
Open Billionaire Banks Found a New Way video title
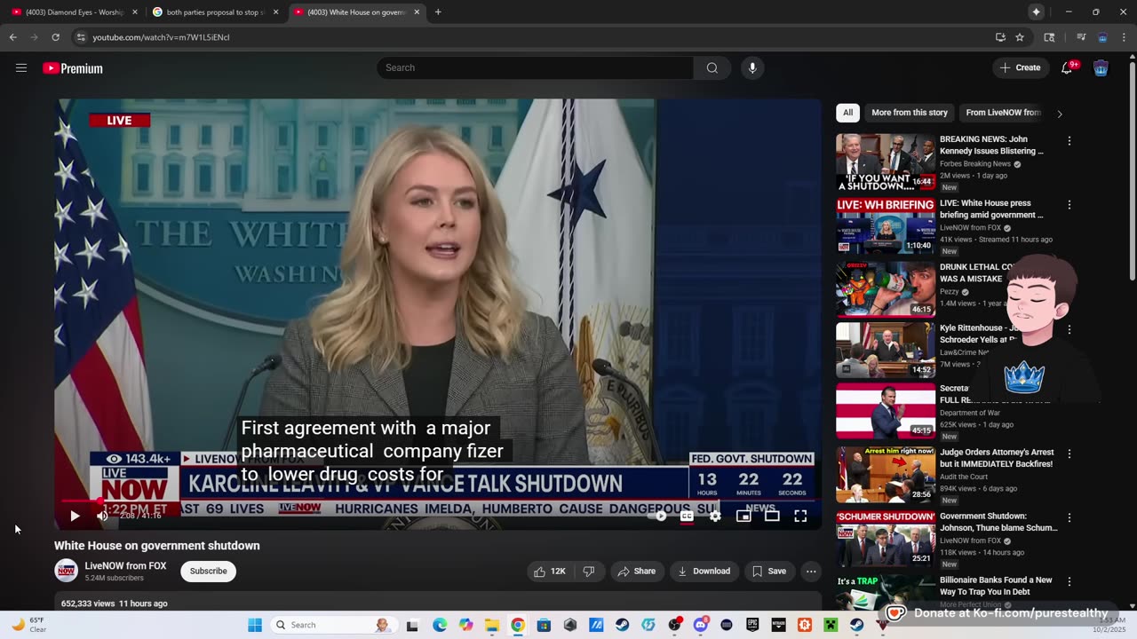point(996,586)
